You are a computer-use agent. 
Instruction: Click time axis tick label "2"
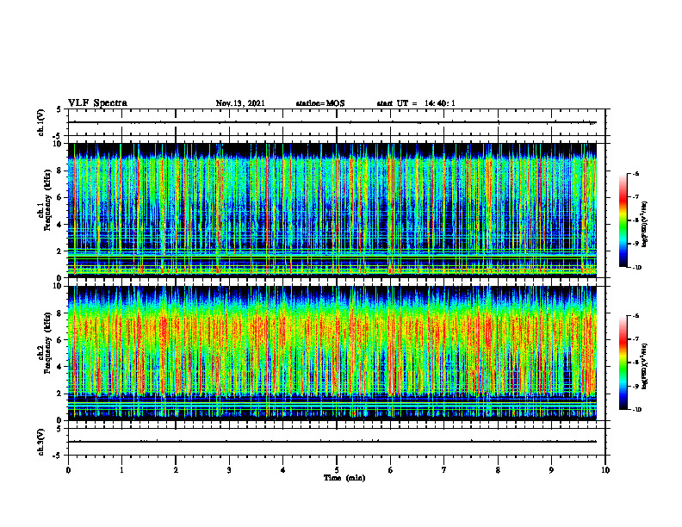click(176, 470)
